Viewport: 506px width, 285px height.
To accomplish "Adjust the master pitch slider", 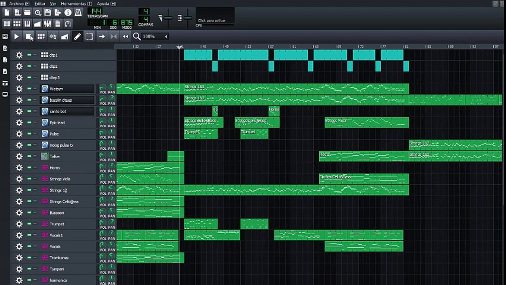I will coord(188,18).
